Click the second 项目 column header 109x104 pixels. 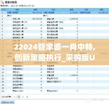coord(53,10)
